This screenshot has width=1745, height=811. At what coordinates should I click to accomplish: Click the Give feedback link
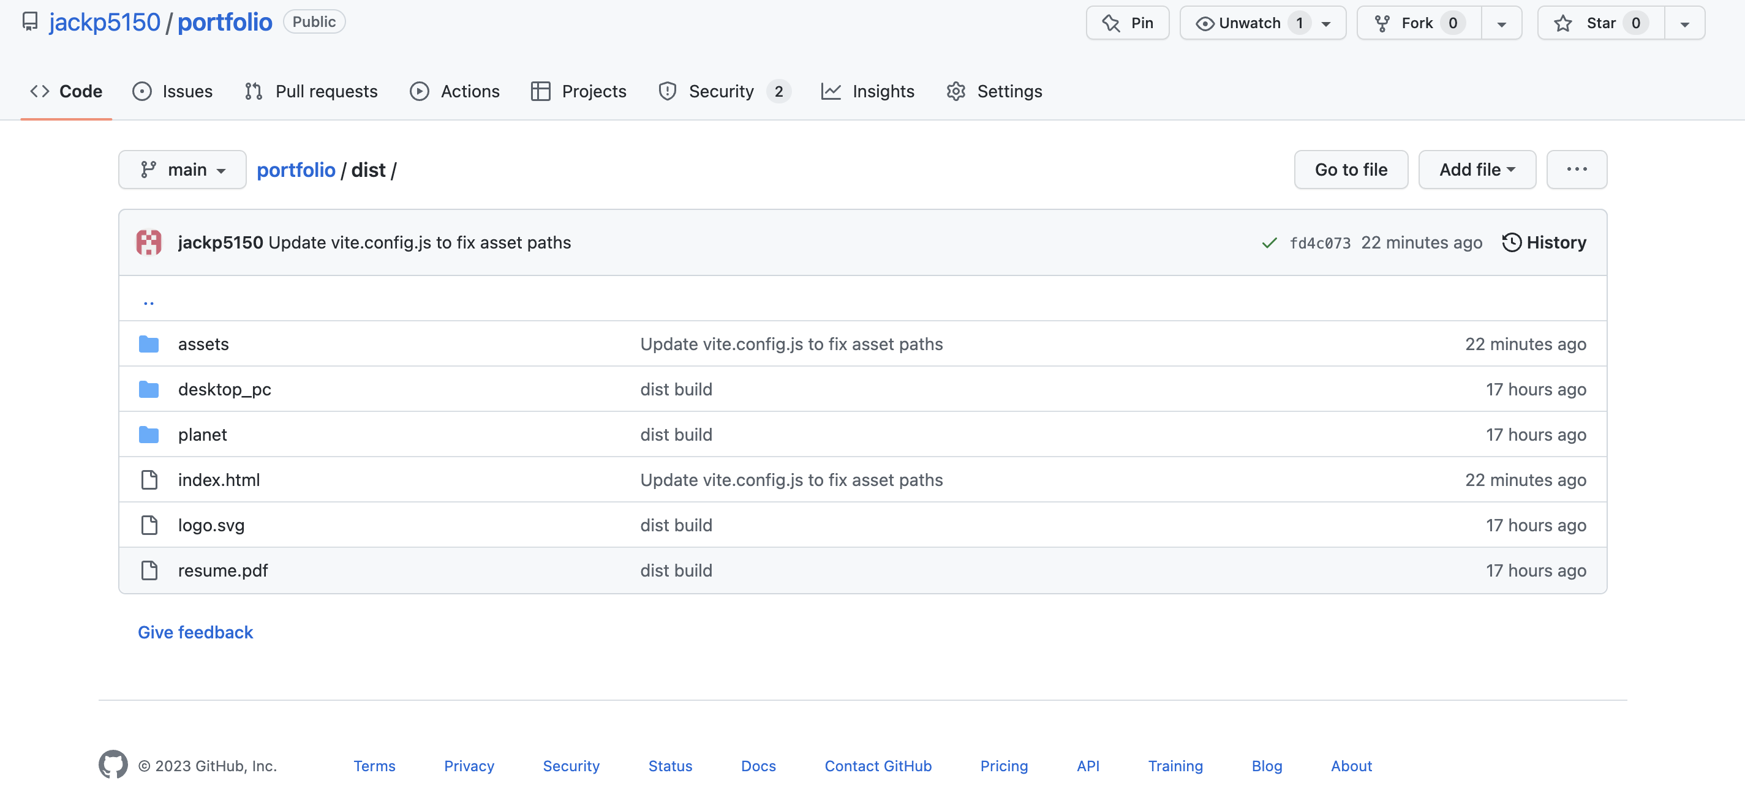click(195, 632)
